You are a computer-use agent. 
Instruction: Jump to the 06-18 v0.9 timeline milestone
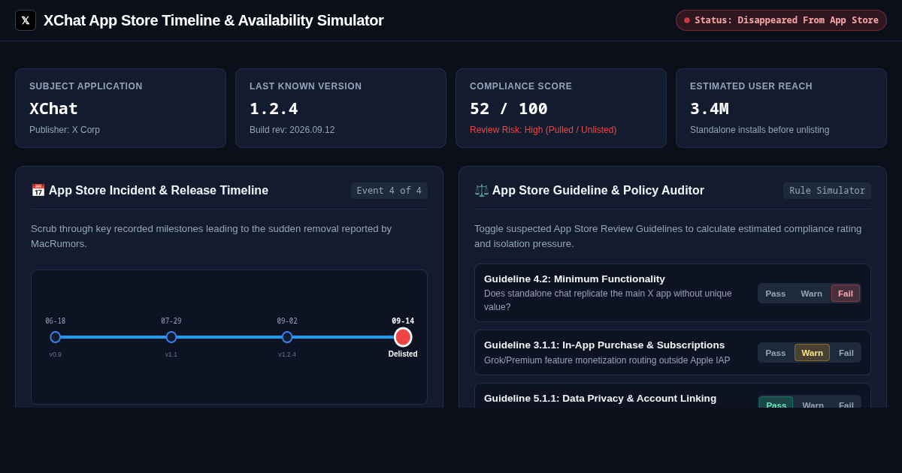pyautogui.click(x=56, y=337)
